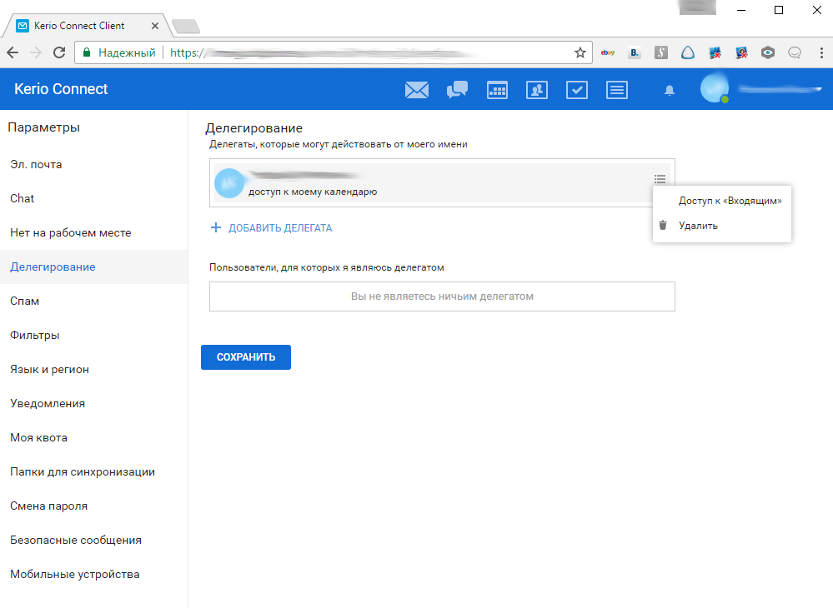Viewport: 833px width, 608px height.
Task: Expand the user account dropdown arrow
Action: (819, 89)
